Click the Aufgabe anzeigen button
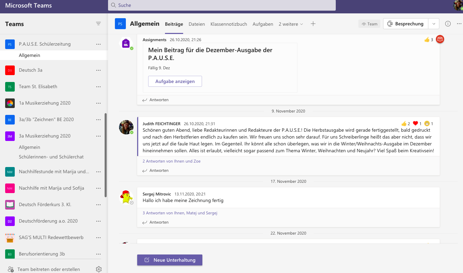Image resolution: width=463 pixels, height=273 pixels. [175, 81]
